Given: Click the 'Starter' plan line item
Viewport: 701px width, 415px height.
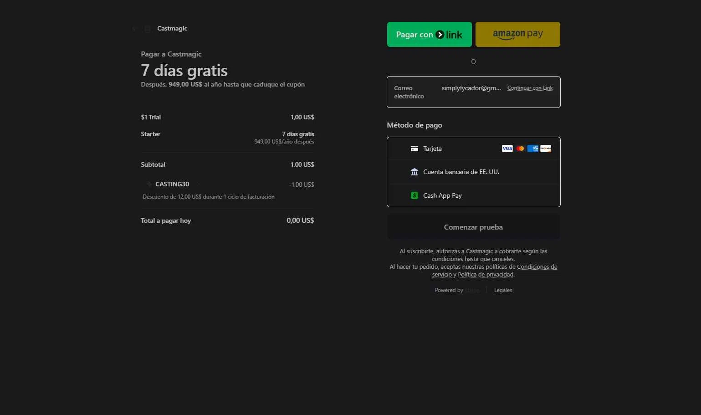Looking at the screenshot, I should (151, 134).
